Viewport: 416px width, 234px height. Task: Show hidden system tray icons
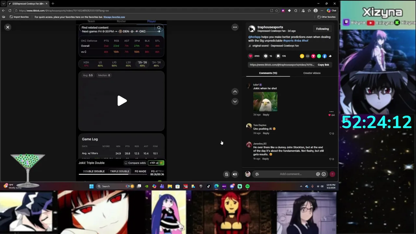(301, 186)
